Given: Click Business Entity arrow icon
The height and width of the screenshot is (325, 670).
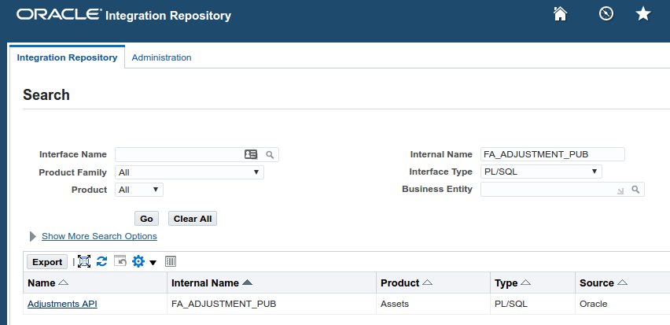Looking at the screenshot, I should (620, 191).
